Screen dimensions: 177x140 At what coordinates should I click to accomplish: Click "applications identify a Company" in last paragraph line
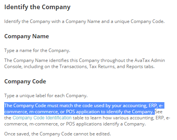click(110, 124)
